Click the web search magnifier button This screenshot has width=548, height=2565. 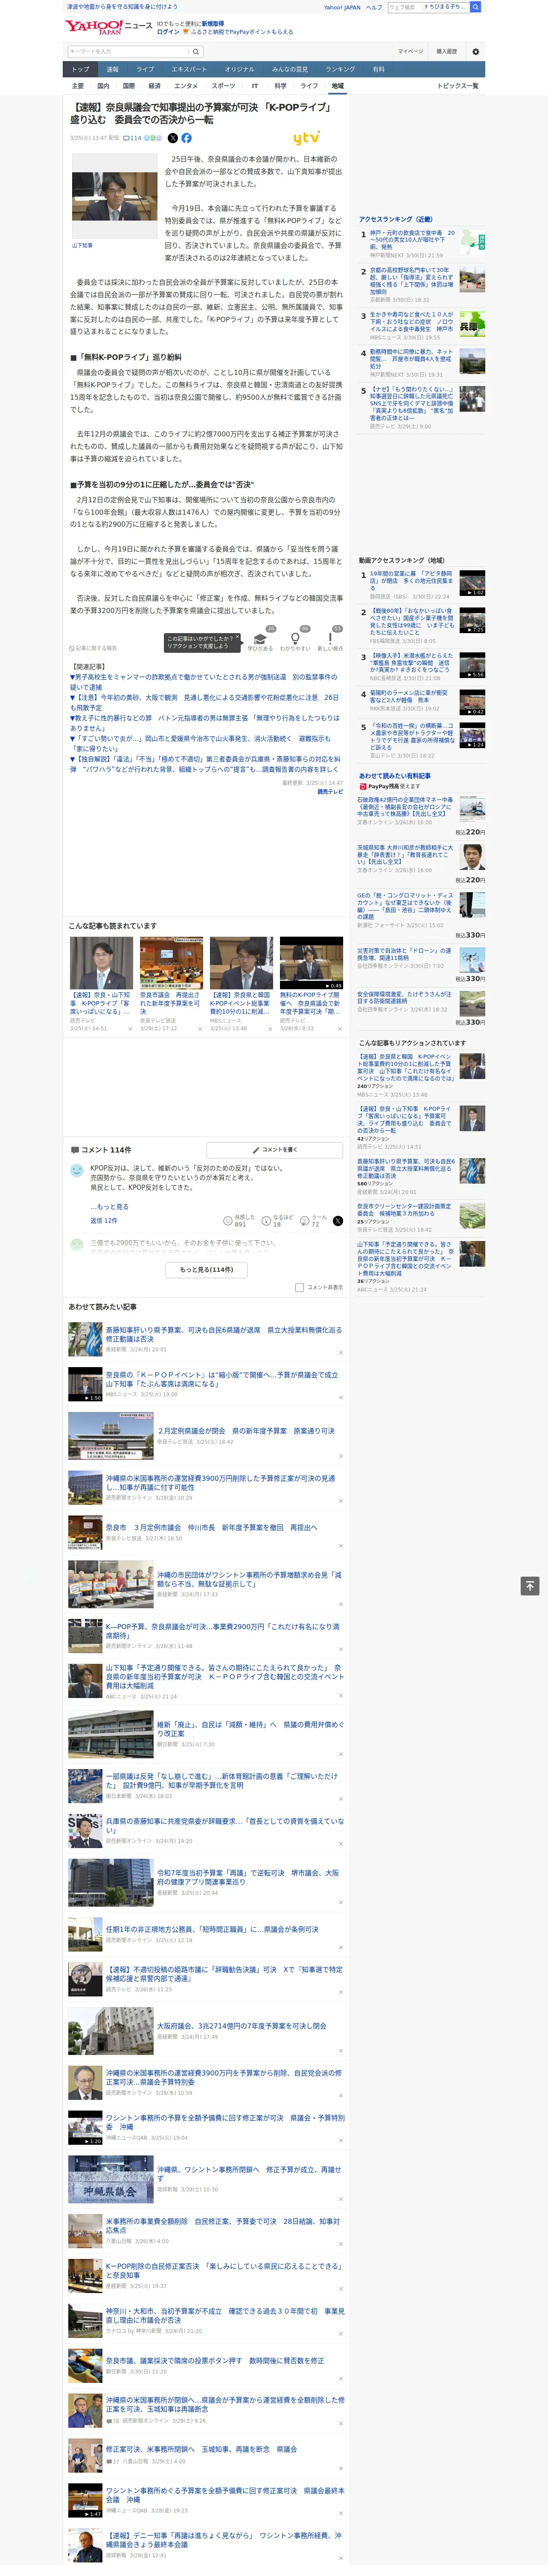point(475,7)
